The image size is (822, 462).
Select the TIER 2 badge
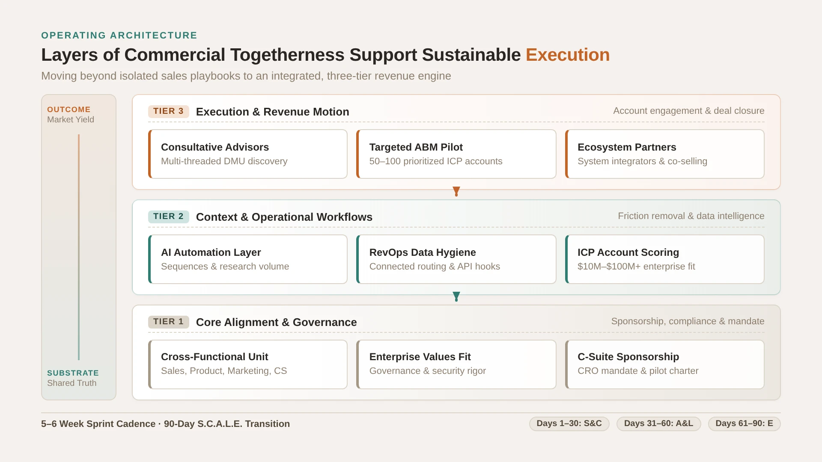coord(168,216)
